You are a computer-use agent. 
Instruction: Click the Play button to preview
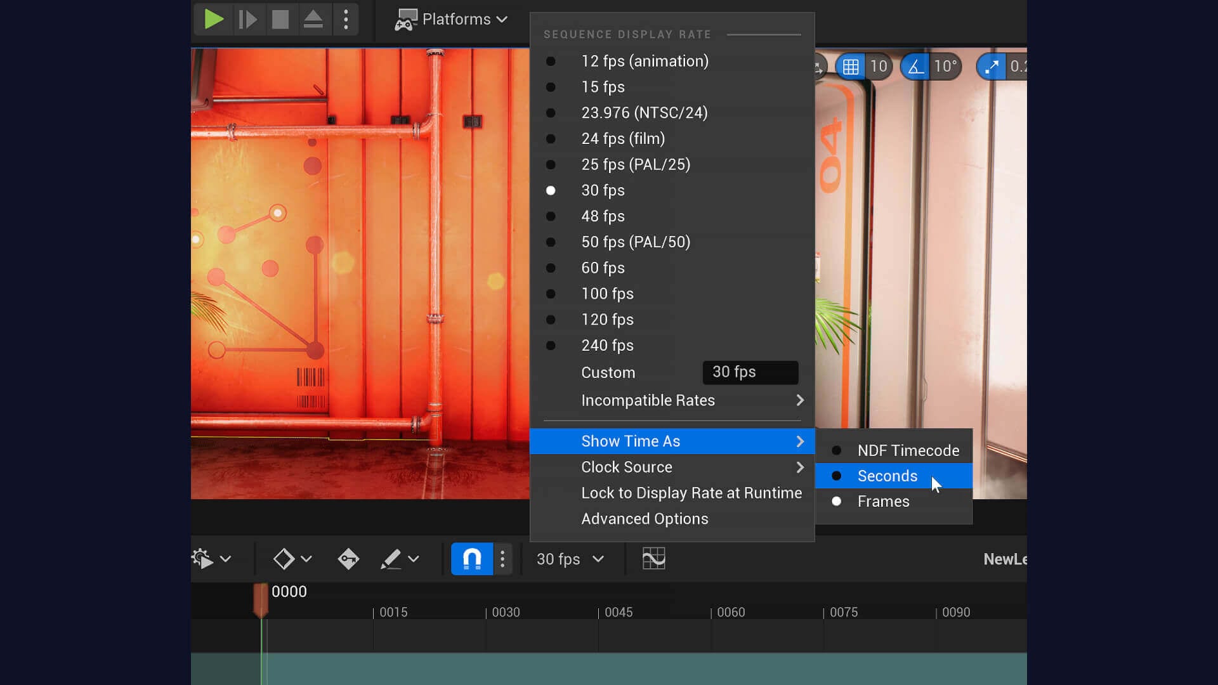[213, 19]
